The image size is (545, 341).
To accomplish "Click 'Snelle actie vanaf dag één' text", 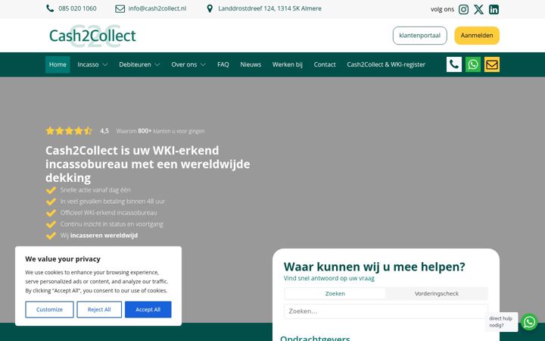I will click(95, 190).
